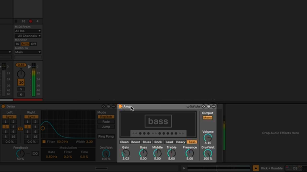Select the Bass amp type

pyautogui.click(x=192, y=142)
